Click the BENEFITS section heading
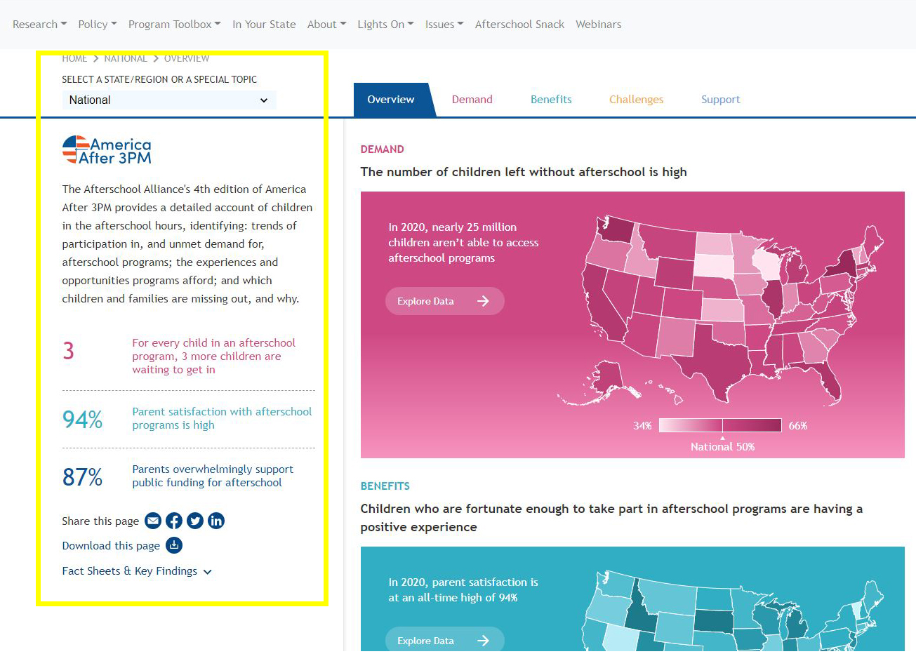This screenshot has width=916, height=654. (385, 486)
